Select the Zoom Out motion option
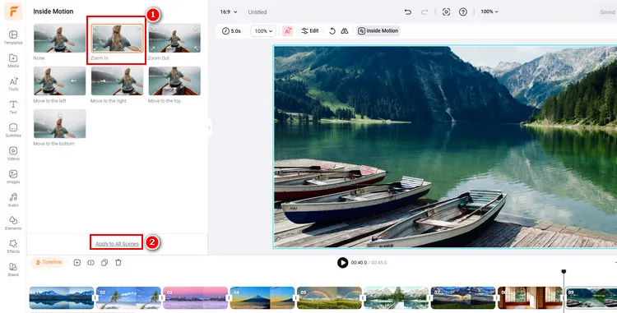 coord(174,38)
